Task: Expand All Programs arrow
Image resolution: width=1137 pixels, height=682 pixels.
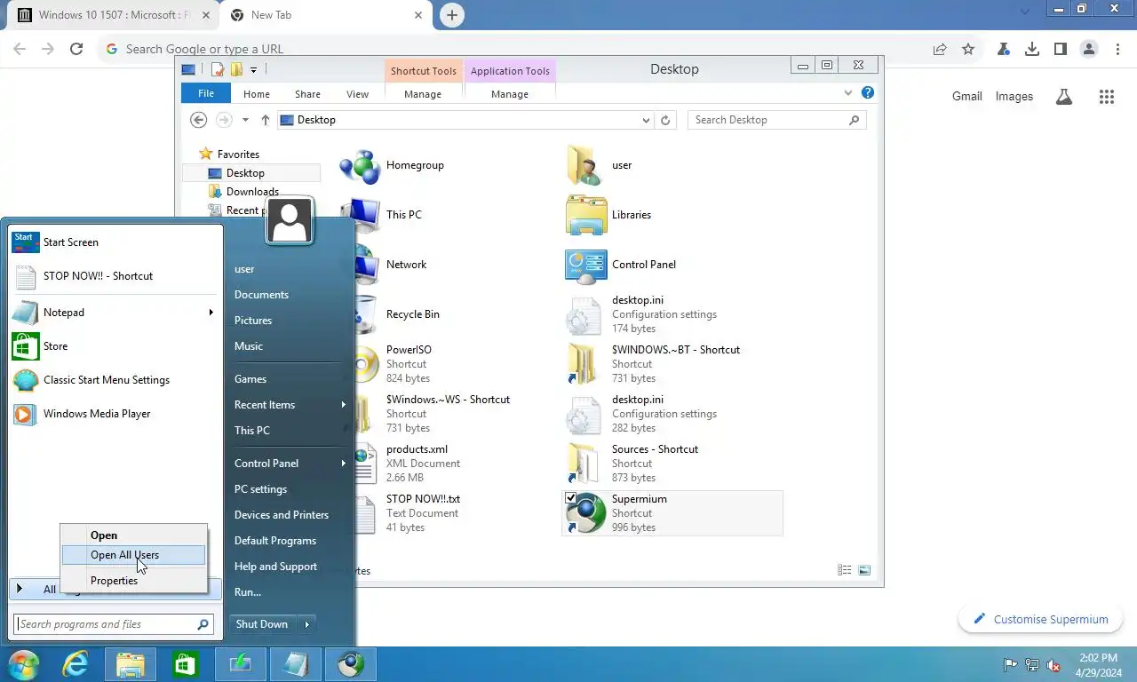Action: click(20, 589)
